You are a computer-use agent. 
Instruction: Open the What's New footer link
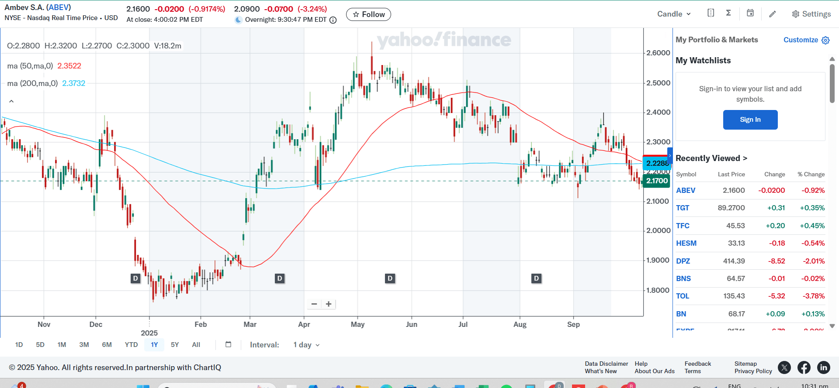(601, 371)
